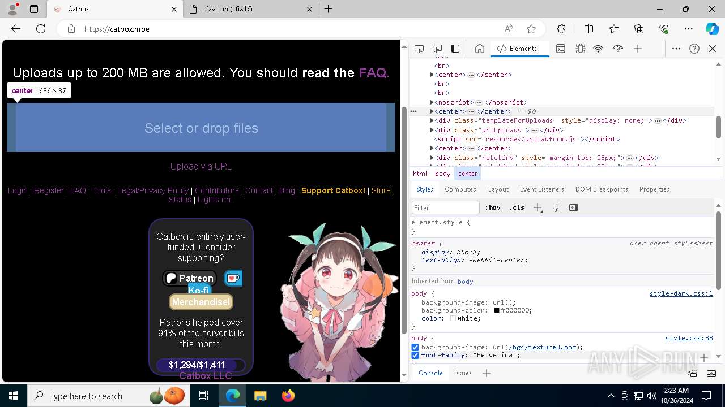725x407 pixels.
Task: Activate the inspect element picker icon
Action: [419, 49]
